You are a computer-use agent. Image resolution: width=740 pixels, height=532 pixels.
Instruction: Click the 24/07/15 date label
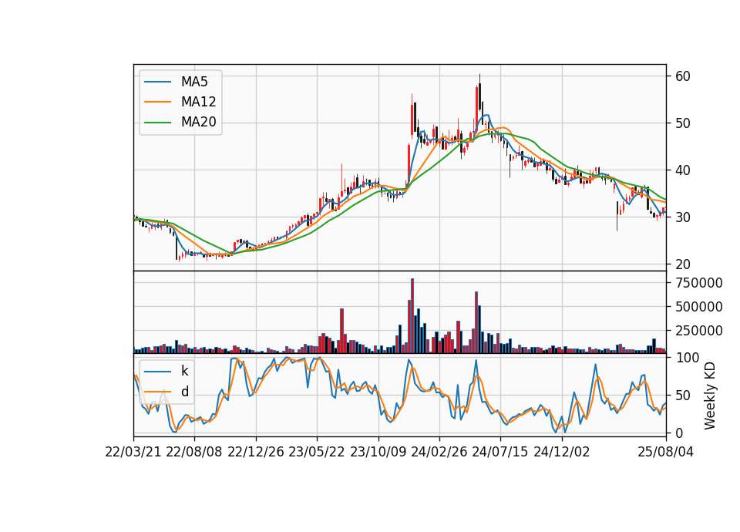[500, 452]
